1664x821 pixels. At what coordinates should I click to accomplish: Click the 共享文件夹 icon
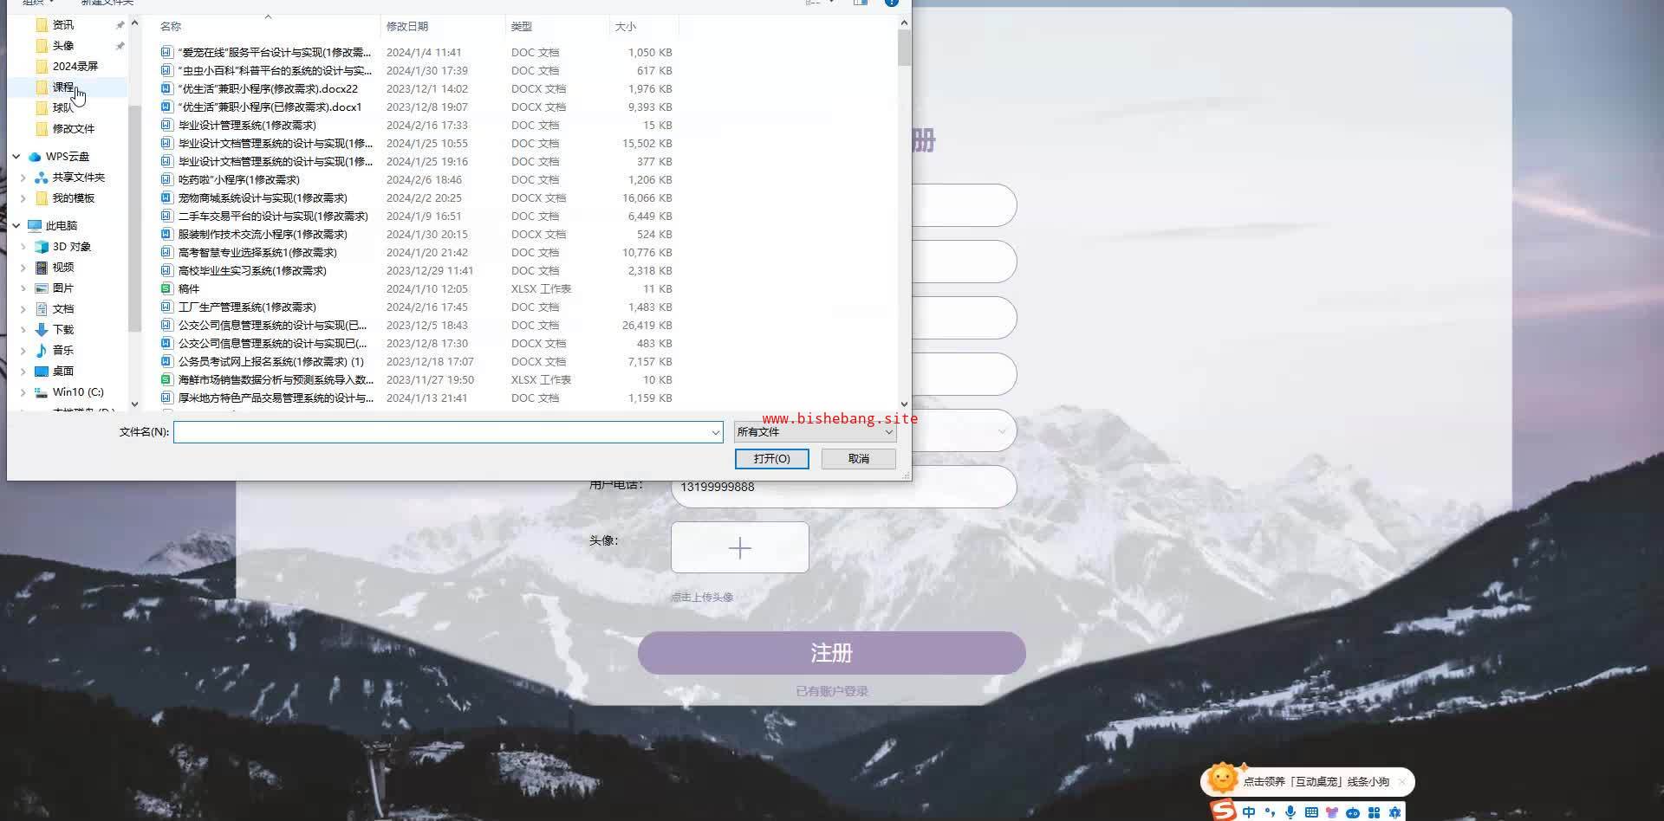click(42, 178)
